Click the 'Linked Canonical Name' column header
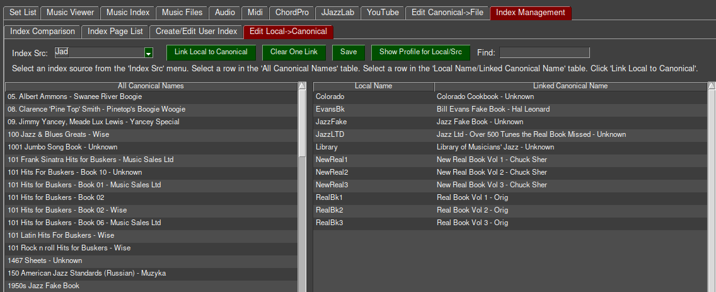The height and width of the screenshot is (292, 716). tap(570, 86)
